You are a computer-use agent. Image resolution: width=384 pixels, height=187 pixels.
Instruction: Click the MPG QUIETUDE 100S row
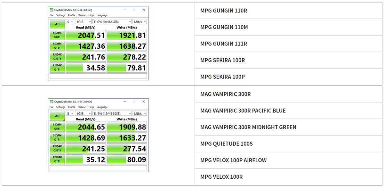click(289, 144)
